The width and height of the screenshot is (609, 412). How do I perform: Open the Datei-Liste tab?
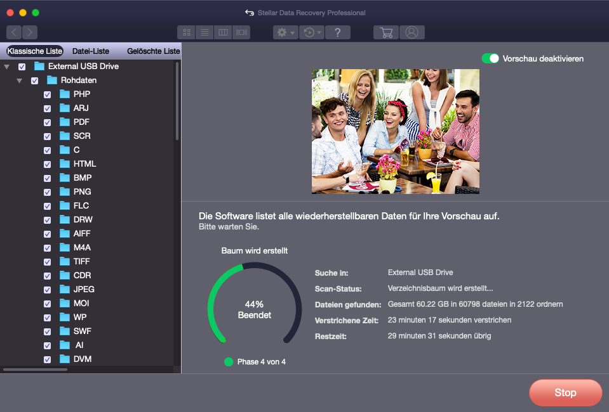click(91, 51)
